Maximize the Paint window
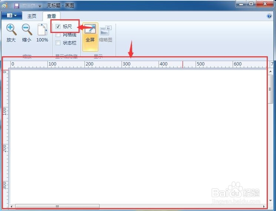 251,4
